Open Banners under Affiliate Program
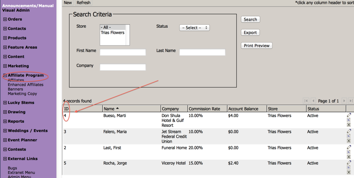 click(x=15, y=89)
